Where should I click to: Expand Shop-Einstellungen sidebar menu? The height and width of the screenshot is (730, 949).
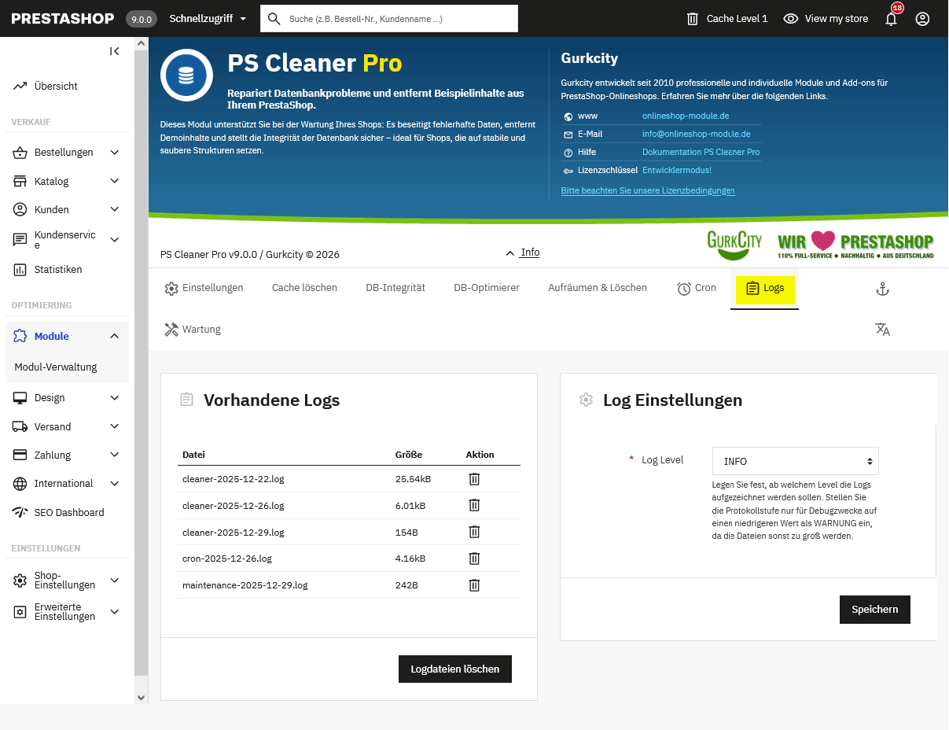(114, 581)
